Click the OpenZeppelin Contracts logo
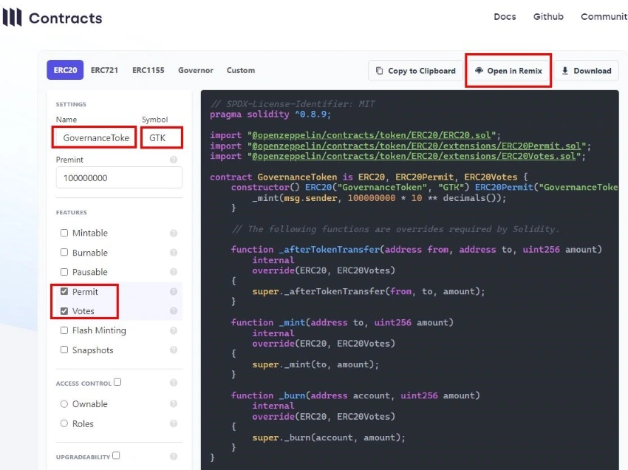Screen dimensions: 628x470 pos(52,18)
